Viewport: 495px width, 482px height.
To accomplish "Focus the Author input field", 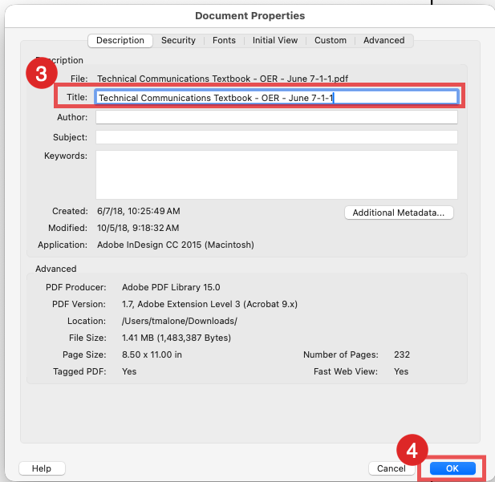I will pos(276,117).
